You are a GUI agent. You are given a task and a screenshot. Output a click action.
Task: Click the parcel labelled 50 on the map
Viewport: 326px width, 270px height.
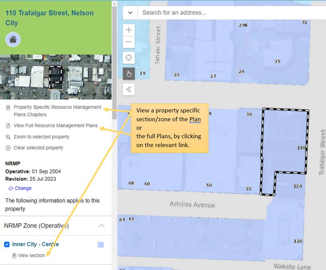[x=209, y=185]
